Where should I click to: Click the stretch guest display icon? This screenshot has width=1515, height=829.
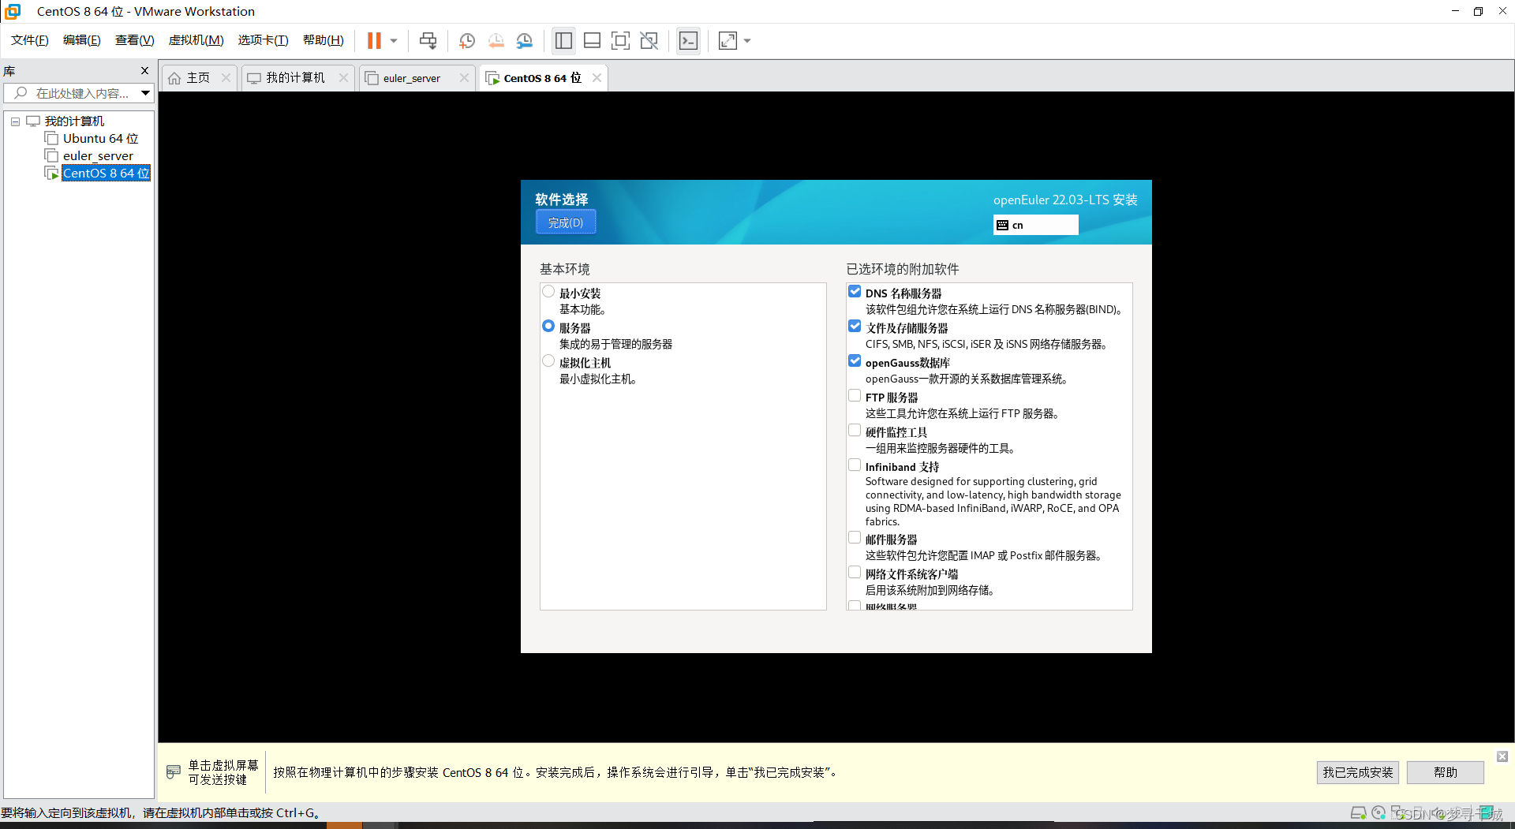point(728,40)
